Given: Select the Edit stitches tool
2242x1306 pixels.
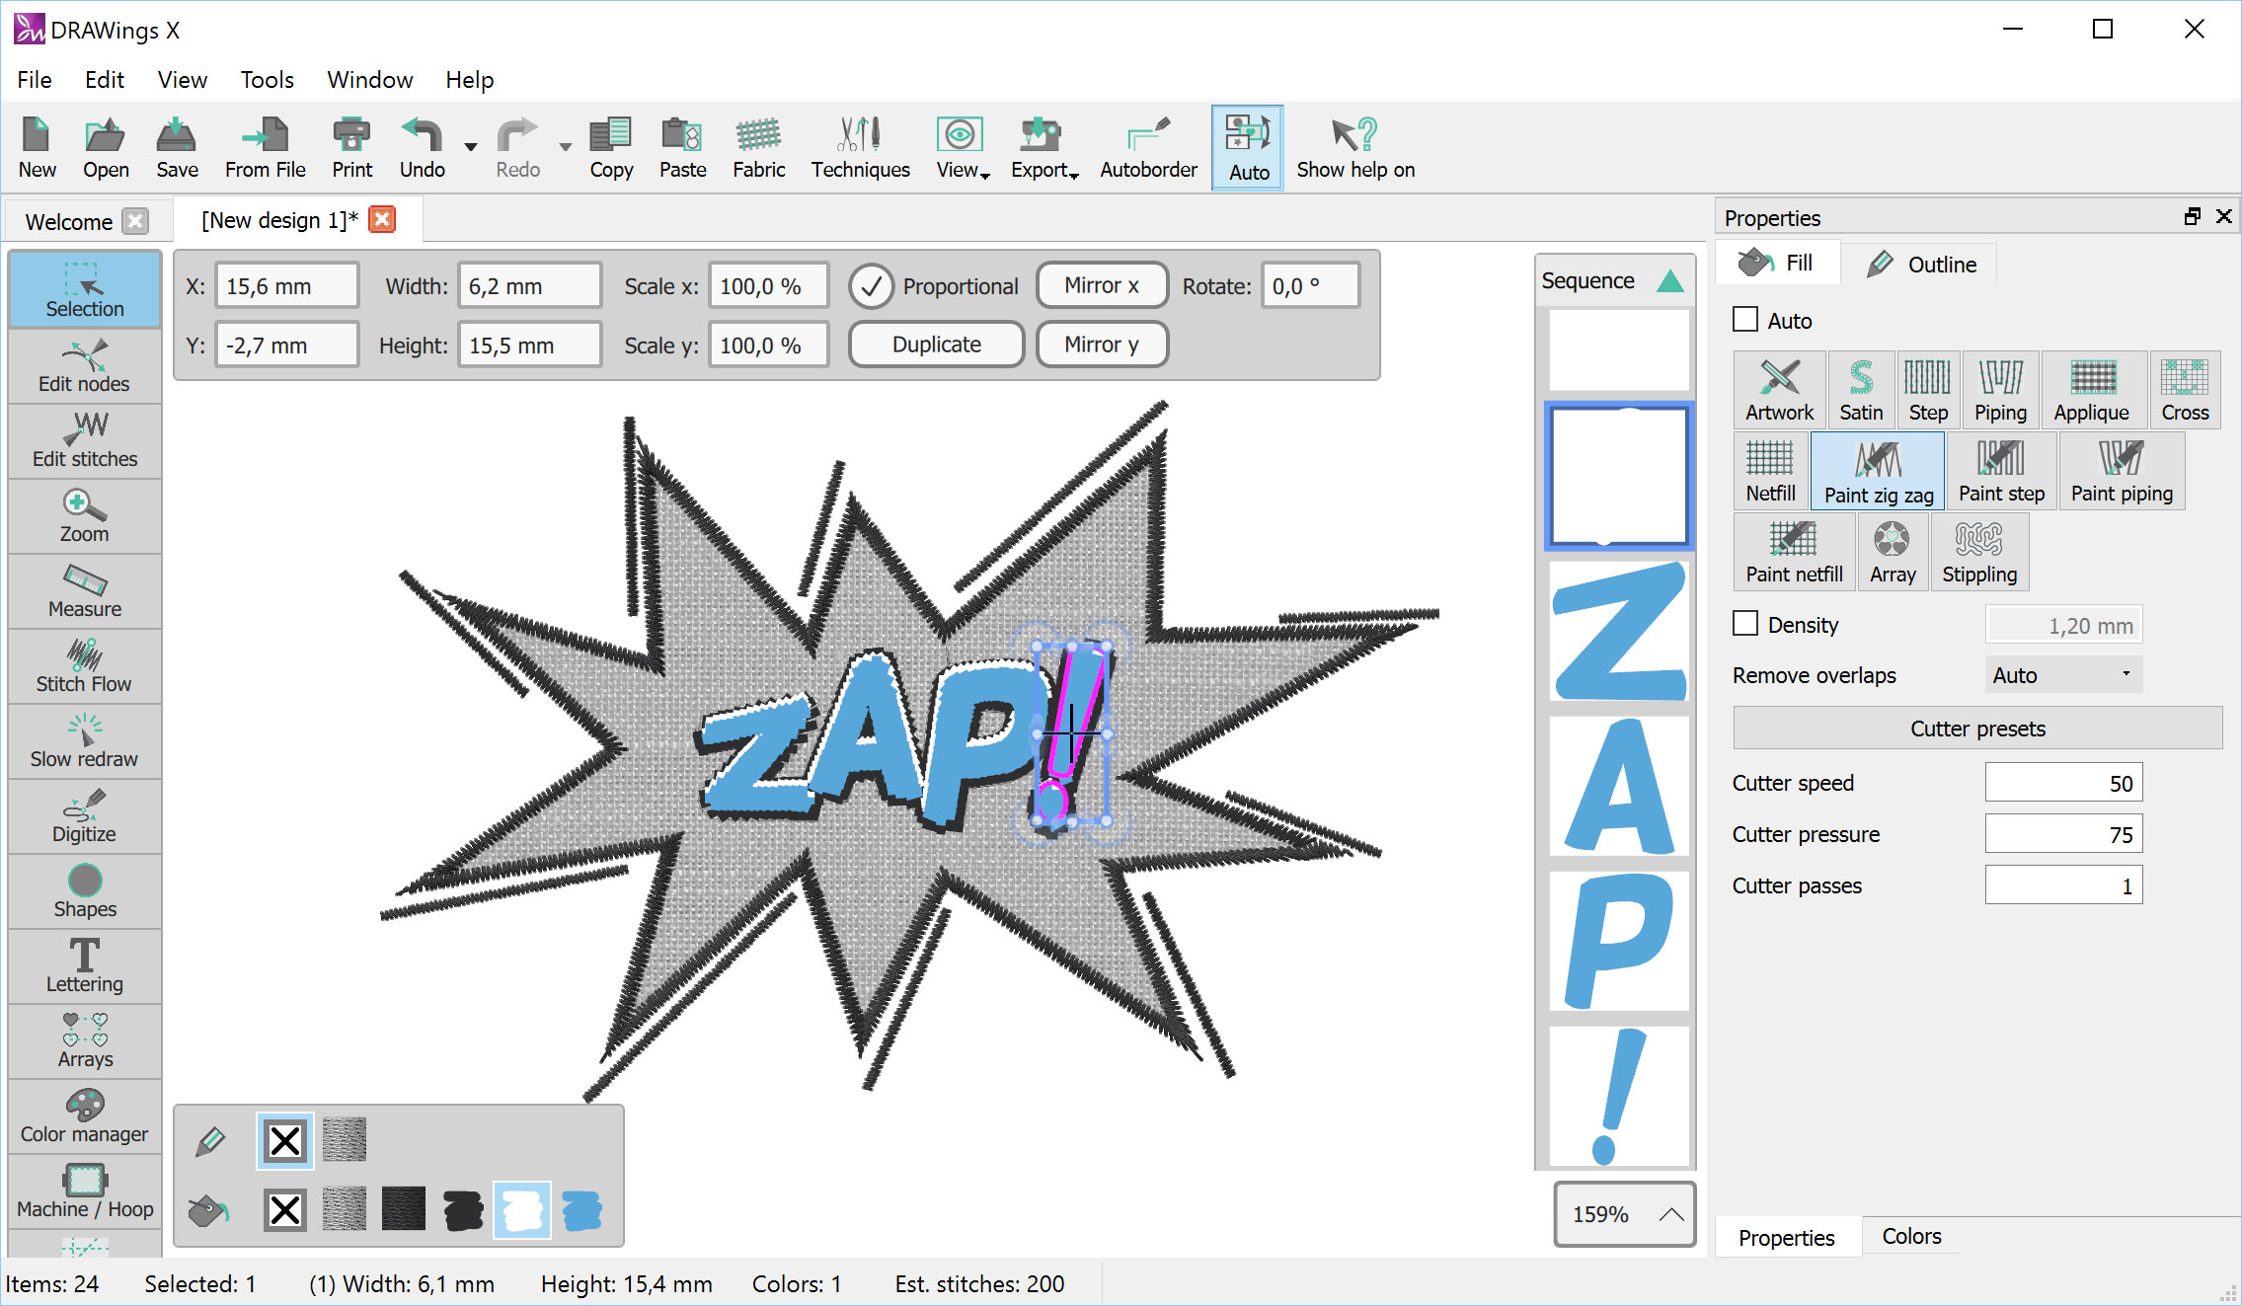Looking at the screenshot, I should [85, 441].
